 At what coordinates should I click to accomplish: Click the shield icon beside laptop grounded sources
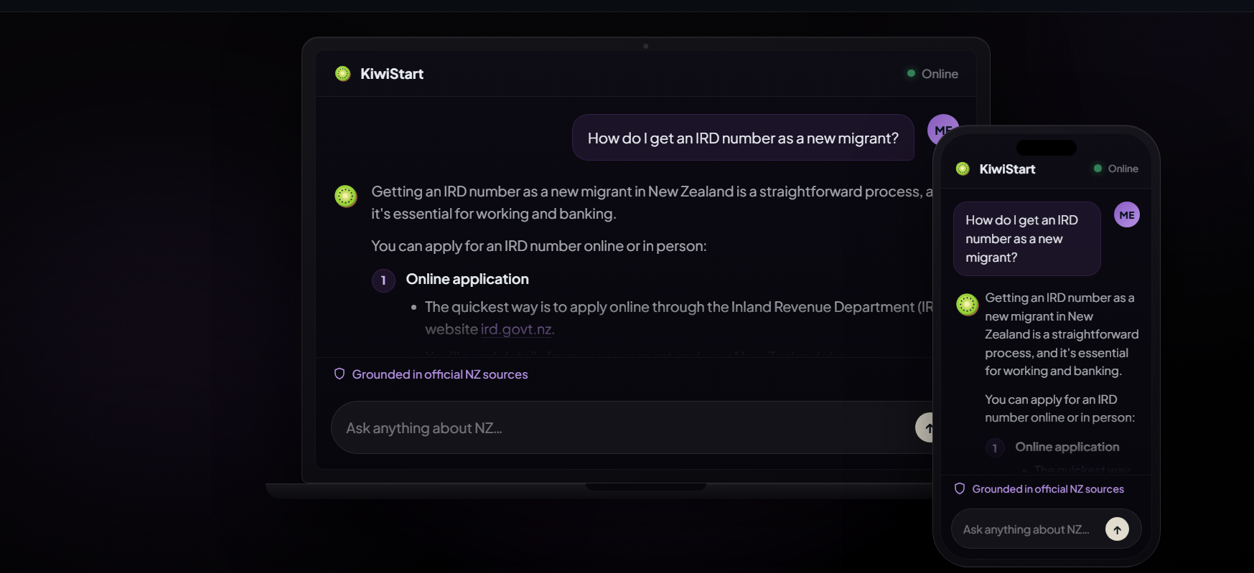pyautogui.click(x=340, y=374)
